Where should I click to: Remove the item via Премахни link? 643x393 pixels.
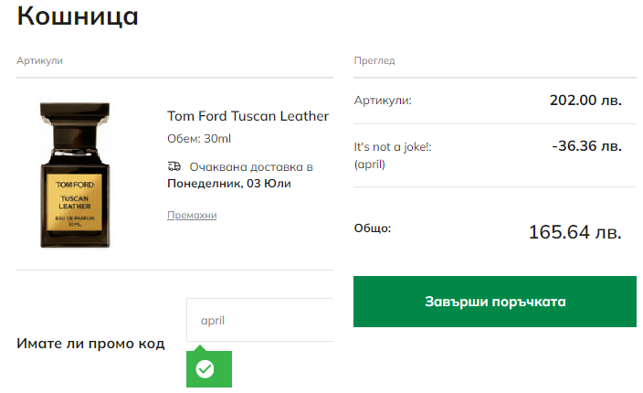[192, 215]
